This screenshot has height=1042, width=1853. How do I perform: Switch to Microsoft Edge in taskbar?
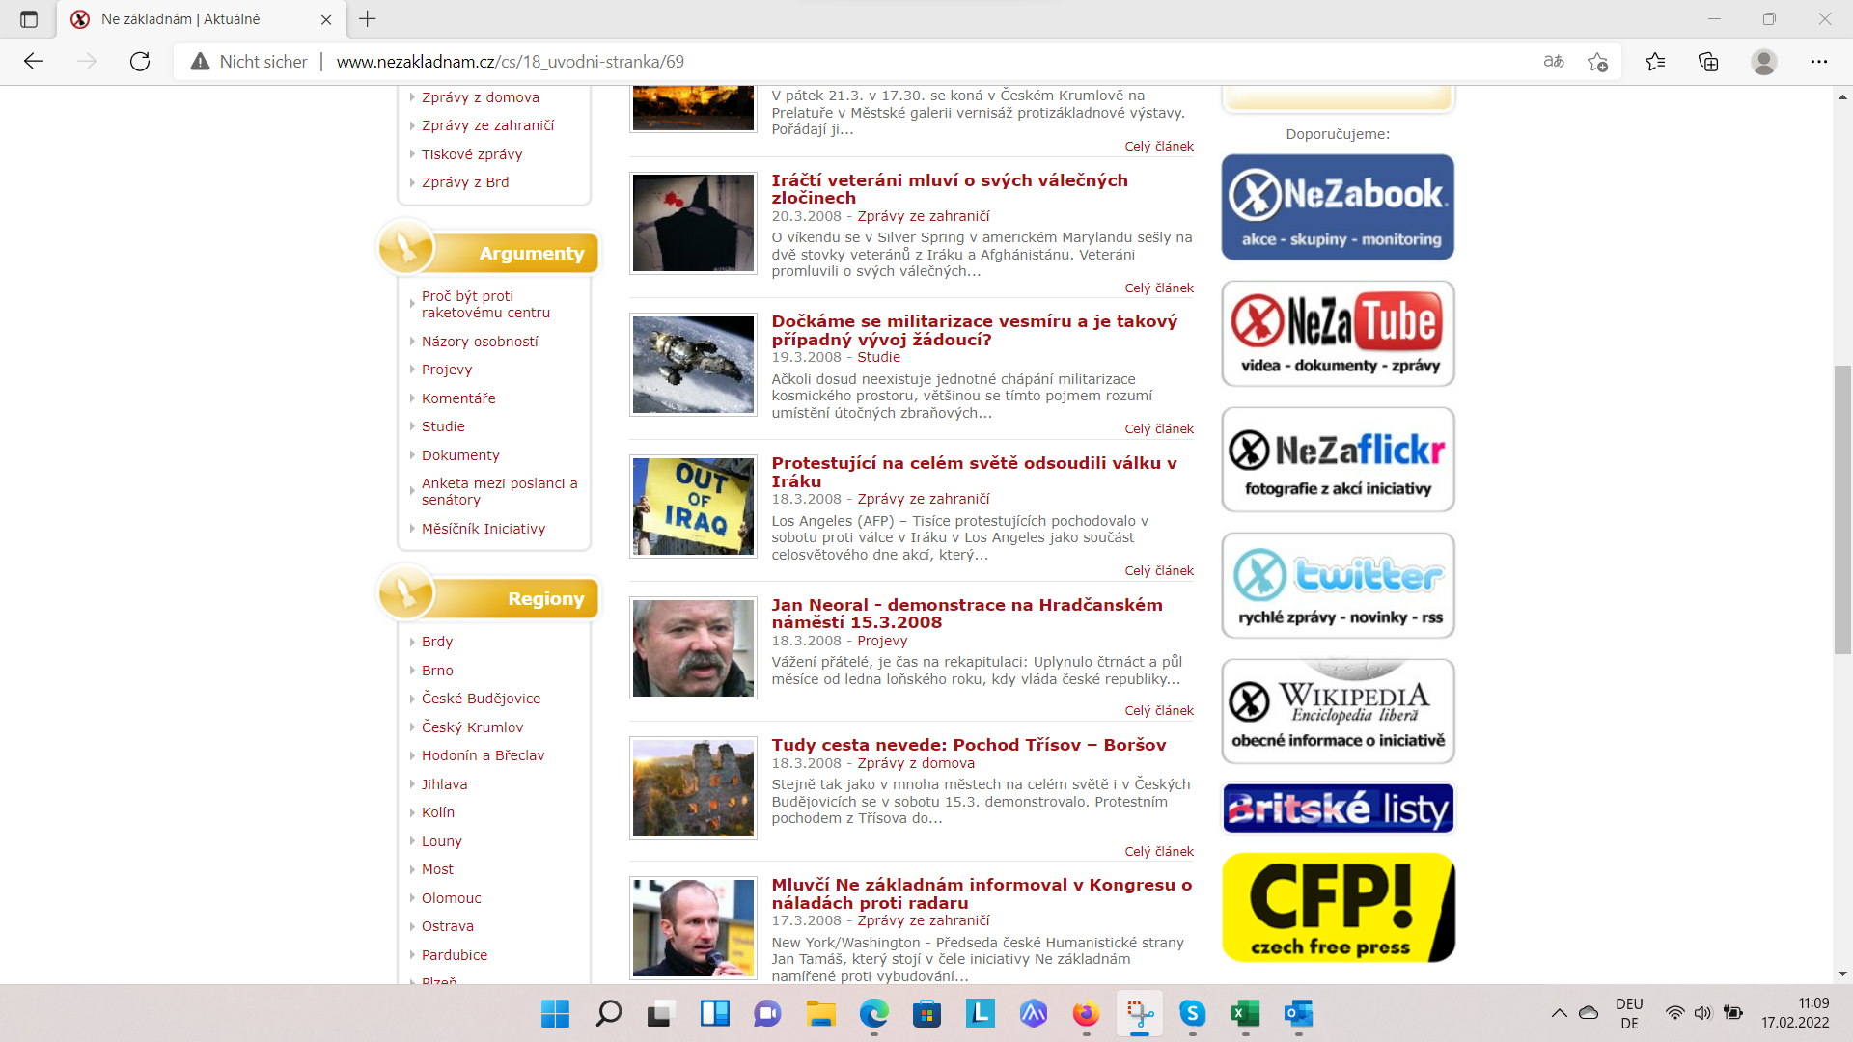click(873, 1013)
